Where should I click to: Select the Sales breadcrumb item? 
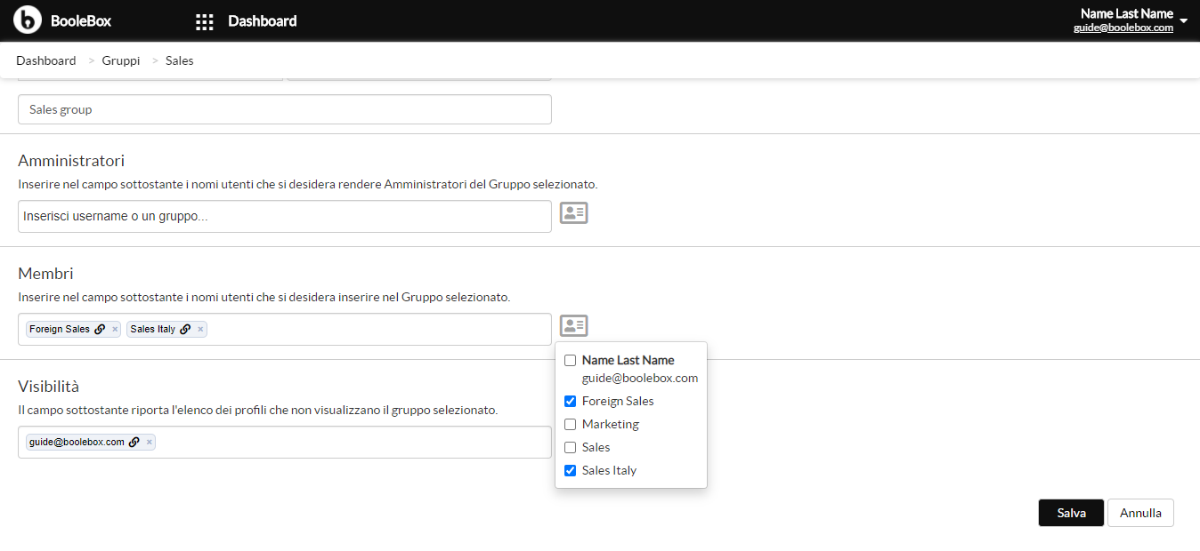(179, 61)
